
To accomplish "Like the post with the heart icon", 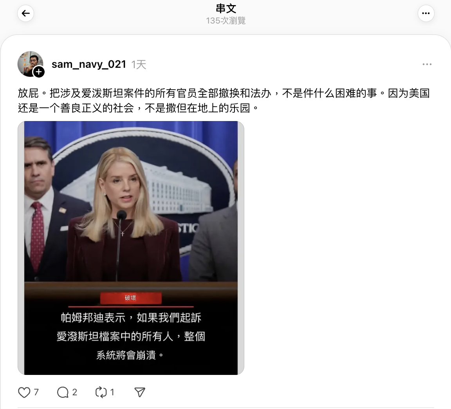I will click(24, 392).
